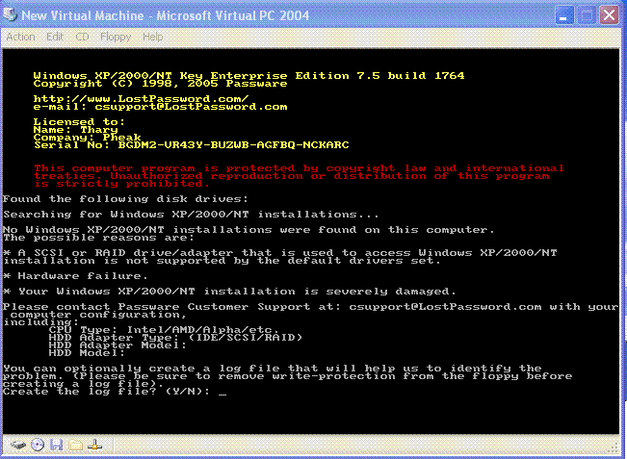The image size is (627, 459).
Task: Click the '* Hardware failure.' line
Action: click(x=75, y=276)
